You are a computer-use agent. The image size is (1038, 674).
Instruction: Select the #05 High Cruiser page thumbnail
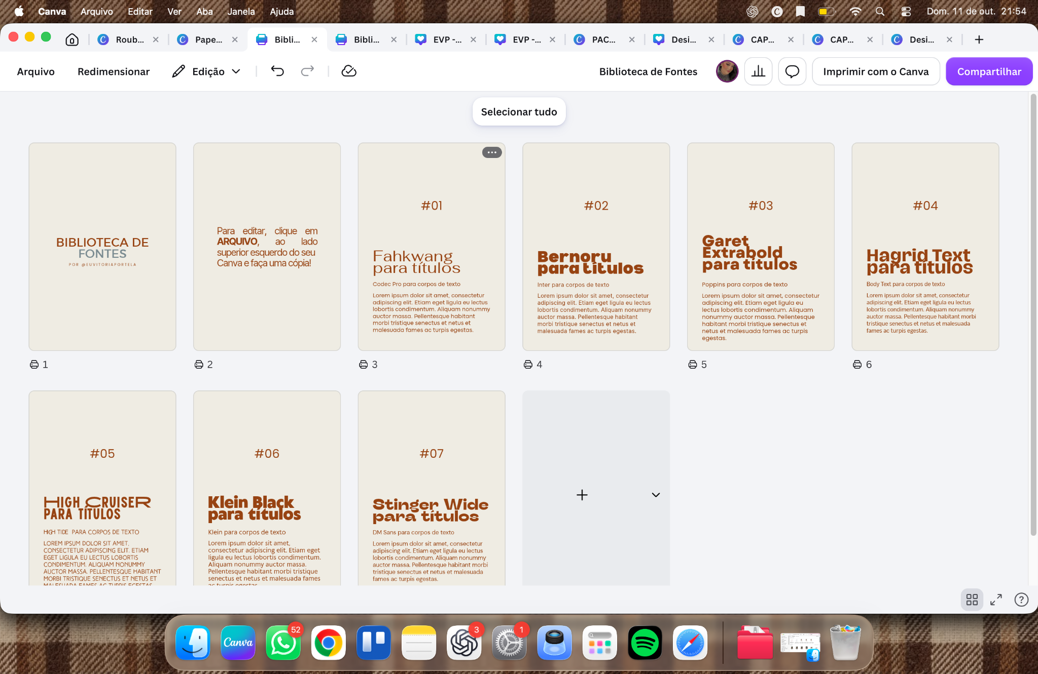tap(102, 488)
